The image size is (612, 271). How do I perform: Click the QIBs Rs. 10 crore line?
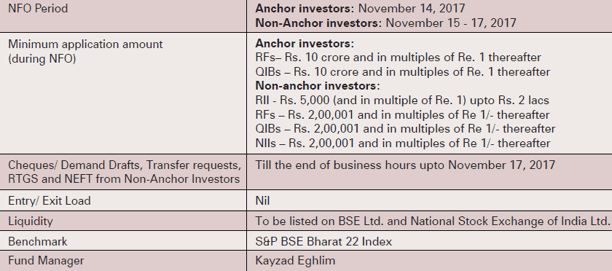[403, 72]
